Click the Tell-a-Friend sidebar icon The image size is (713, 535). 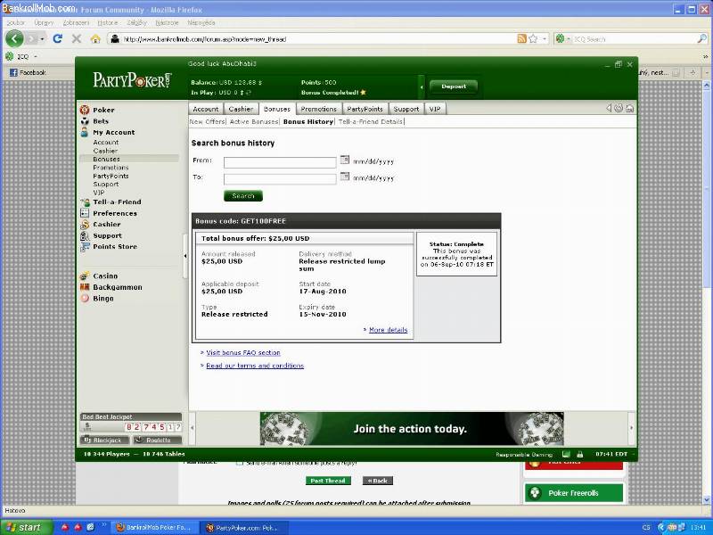85,202
